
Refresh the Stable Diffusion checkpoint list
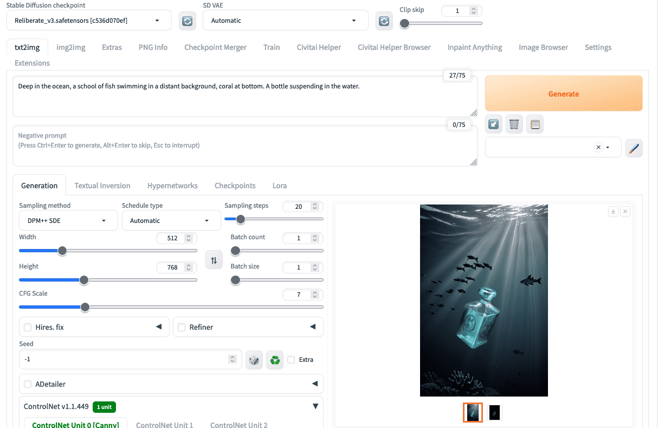[x=188, y=21]
